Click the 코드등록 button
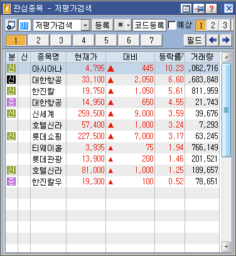236x256 pixels. click(x=149, y=25)
